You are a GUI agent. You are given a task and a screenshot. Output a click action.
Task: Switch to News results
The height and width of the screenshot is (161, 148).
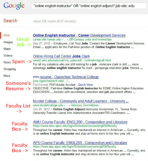(x=7, y=62)
